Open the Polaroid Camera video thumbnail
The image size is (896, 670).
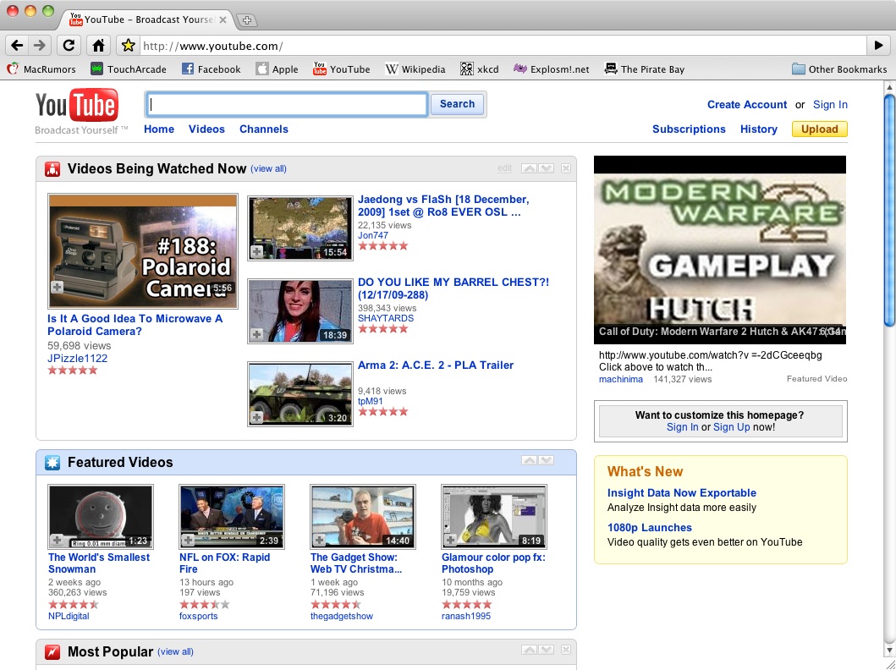point(143,250)
